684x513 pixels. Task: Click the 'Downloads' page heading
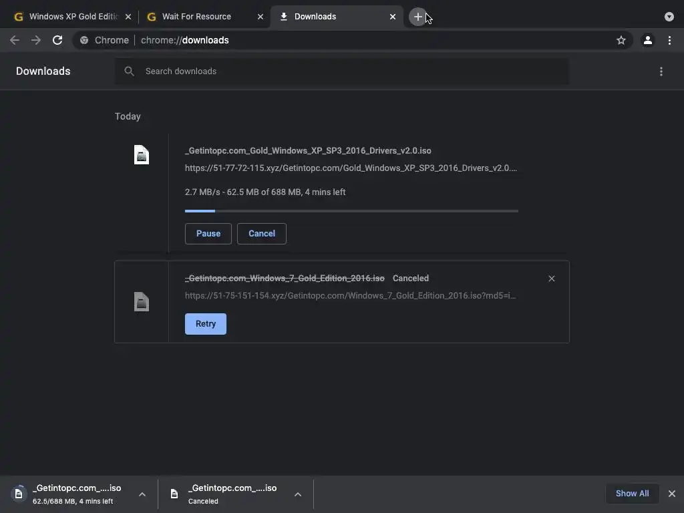(43, 71)
